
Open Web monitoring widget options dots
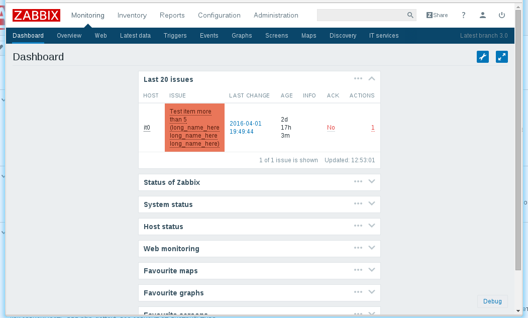[358, 248]
